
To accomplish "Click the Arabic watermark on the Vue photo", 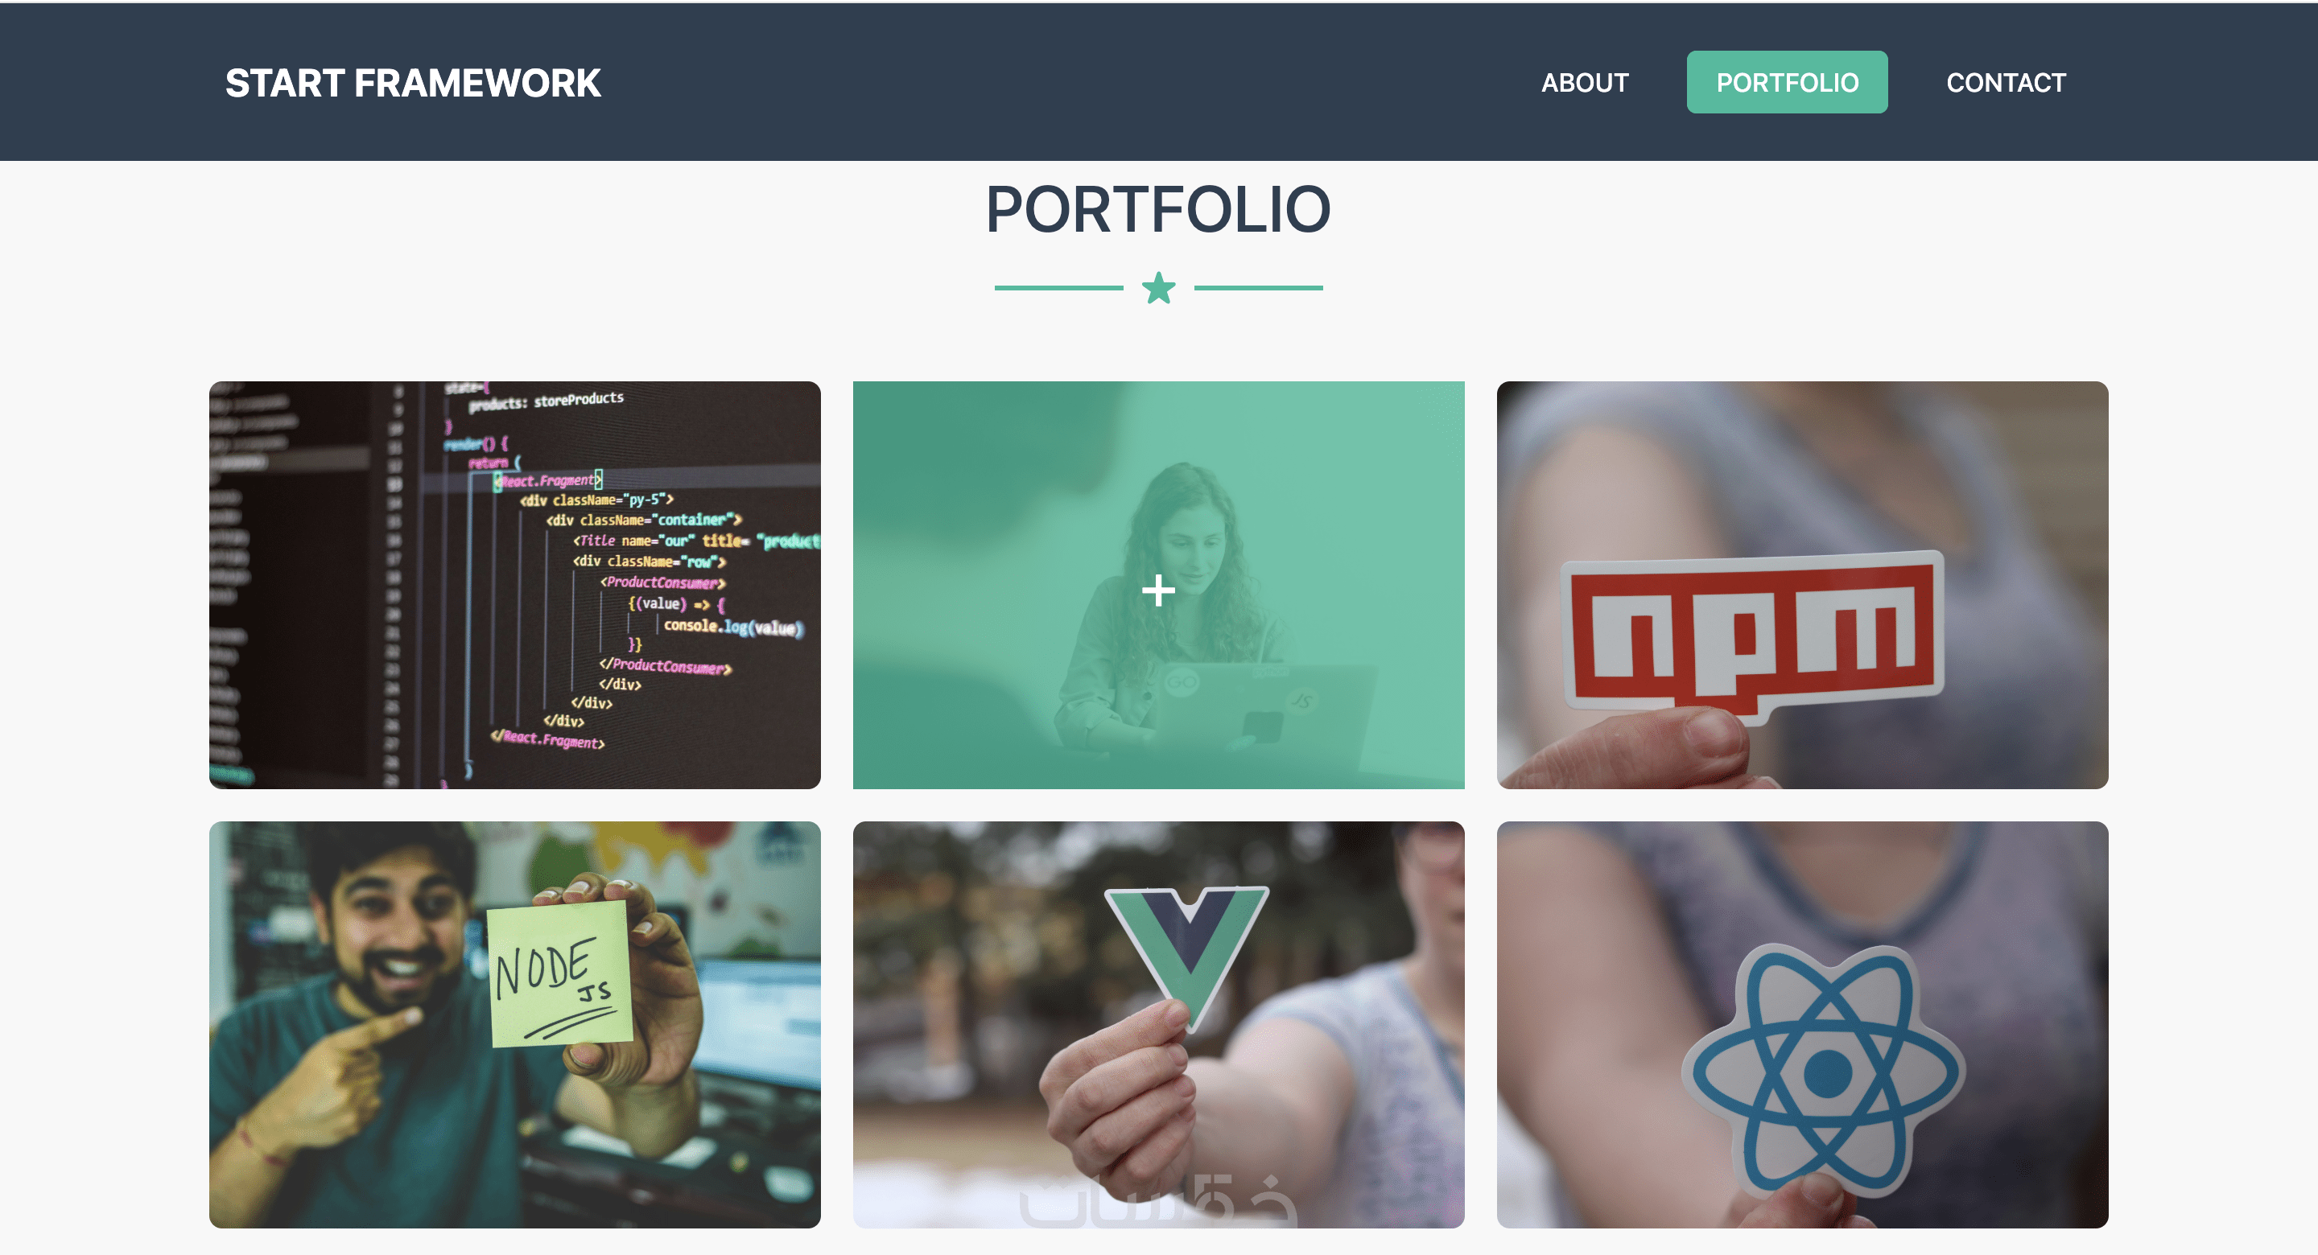I will [x=1157, y=1199].
